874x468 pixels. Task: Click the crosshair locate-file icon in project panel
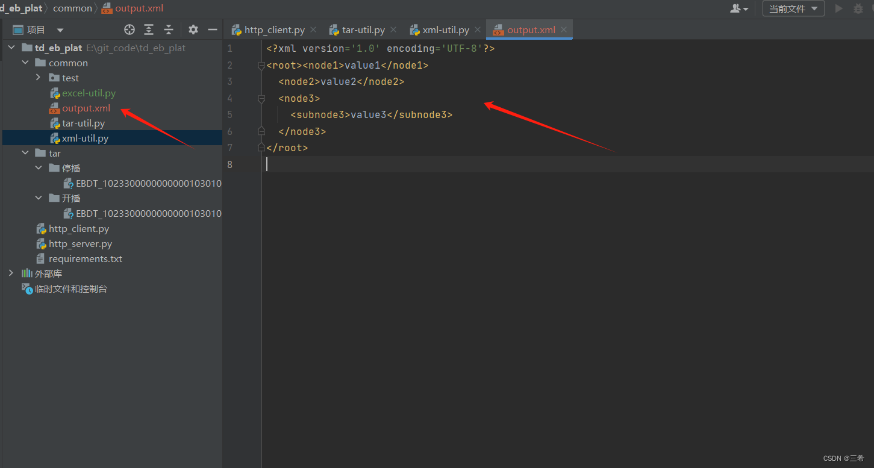pyautogui.click(x=129, y=29)
